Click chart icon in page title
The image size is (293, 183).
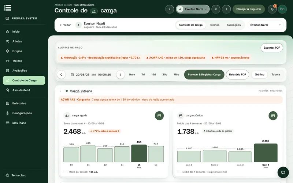pos(94,11)
